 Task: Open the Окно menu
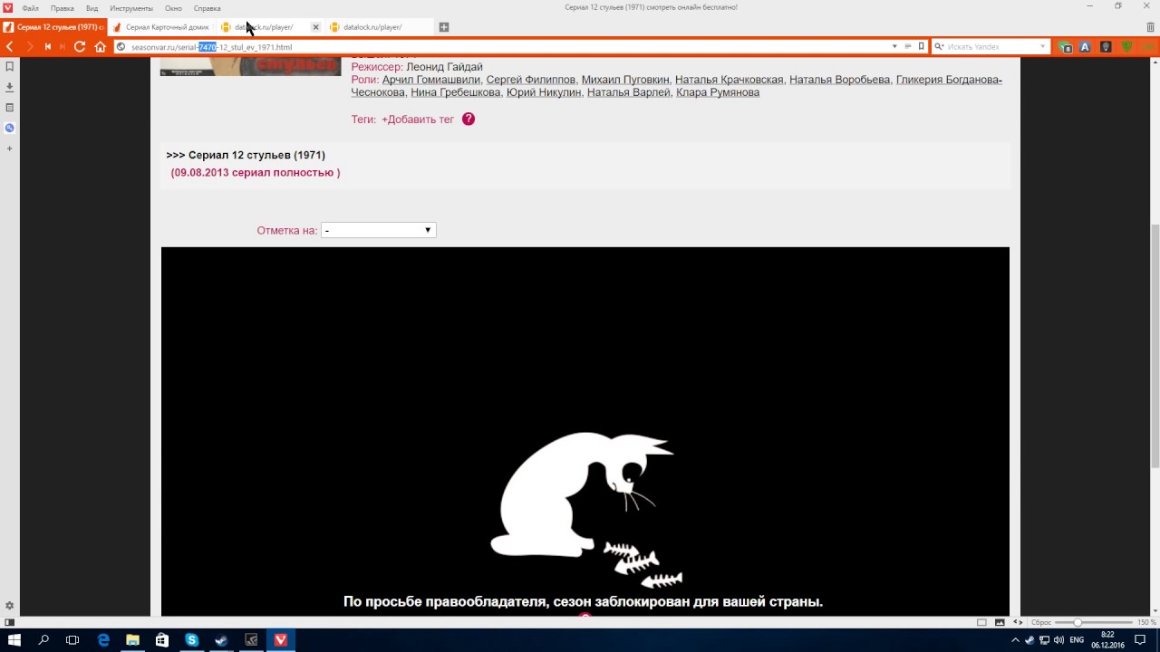click(173, 8)
